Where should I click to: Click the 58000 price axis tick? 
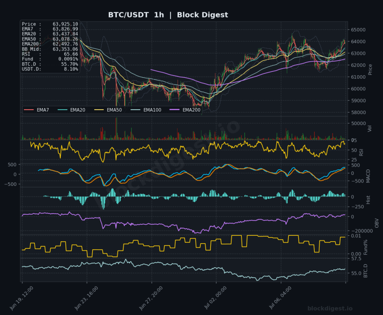(359, 113)
